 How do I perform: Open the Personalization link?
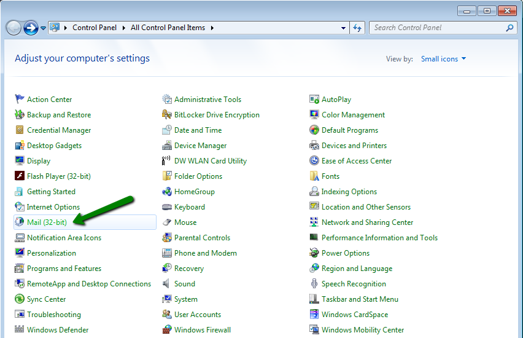tap(52, 253)
